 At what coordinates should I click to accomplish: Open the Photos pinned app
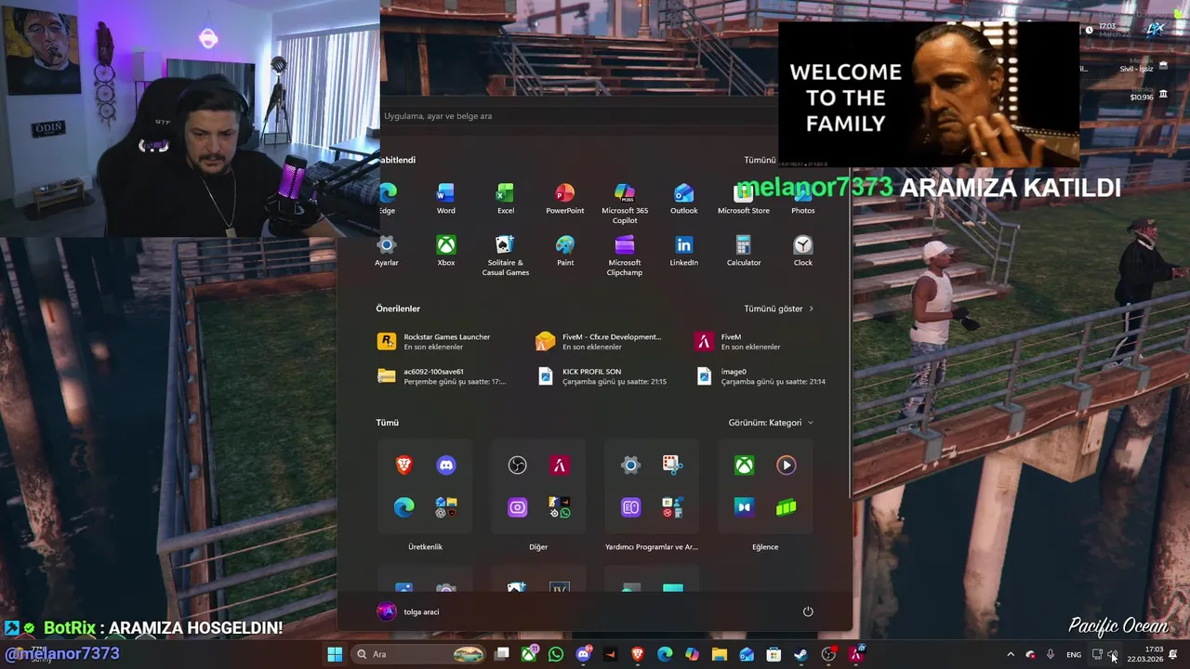(x=803, y=199)
